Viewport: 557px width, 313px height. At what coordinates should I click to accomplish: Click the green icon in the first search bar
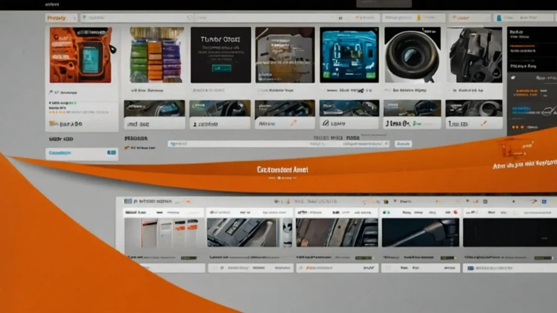85,18
